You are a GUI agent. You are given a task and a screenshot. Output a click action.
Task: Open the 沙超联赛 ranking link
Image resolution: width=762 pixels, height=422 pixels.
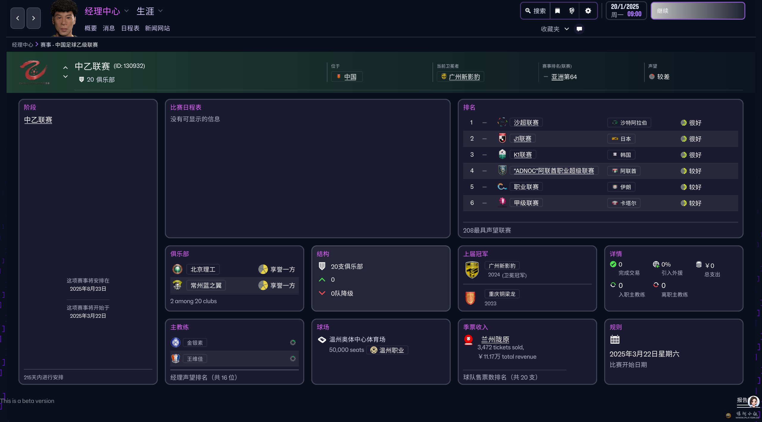pos(526,122)
